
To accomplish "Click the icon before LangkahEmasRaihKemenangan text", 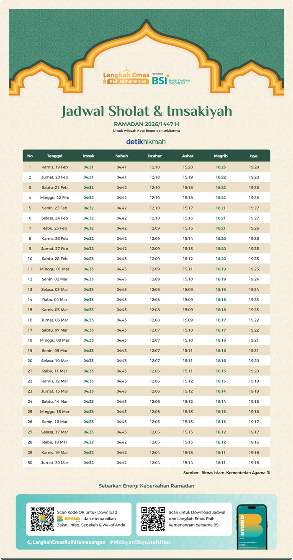I will click(29, 542).
